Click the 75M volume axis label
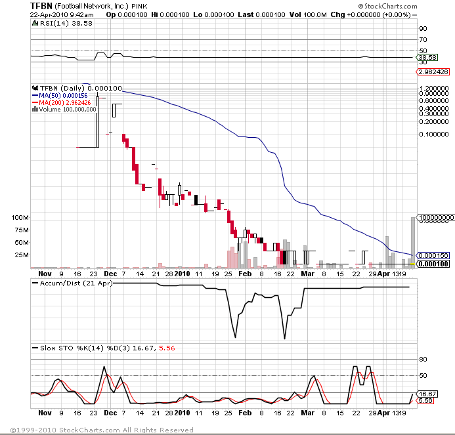 [22, 230]
